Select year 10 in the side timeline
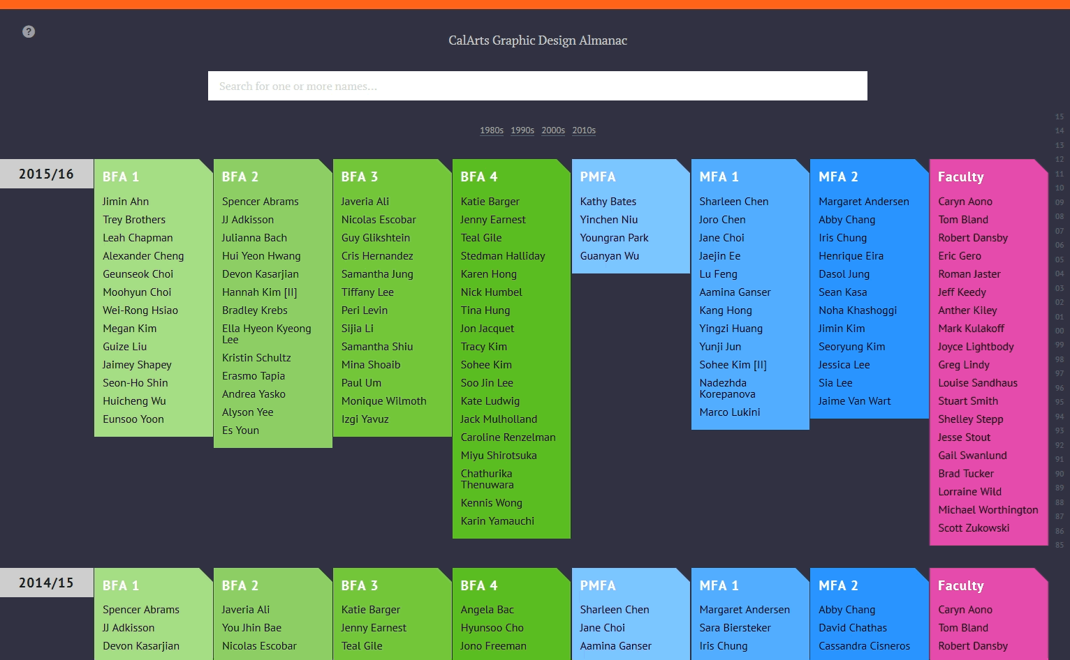Viewport: 1070px width, 660px height. [x=1060, y=188]
